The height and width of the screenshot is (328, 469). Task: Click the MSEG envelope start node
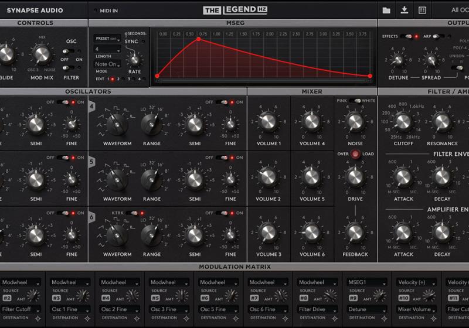pos(157,76)
